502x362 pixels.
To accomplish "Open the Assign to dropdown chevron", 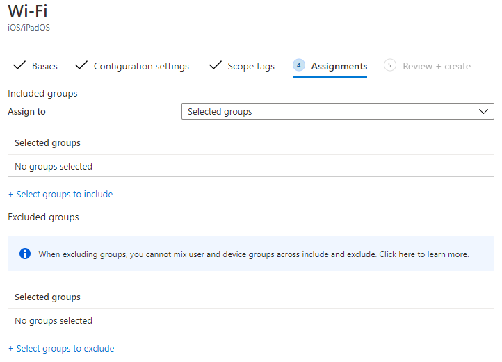I will click(x=483, y=111).
